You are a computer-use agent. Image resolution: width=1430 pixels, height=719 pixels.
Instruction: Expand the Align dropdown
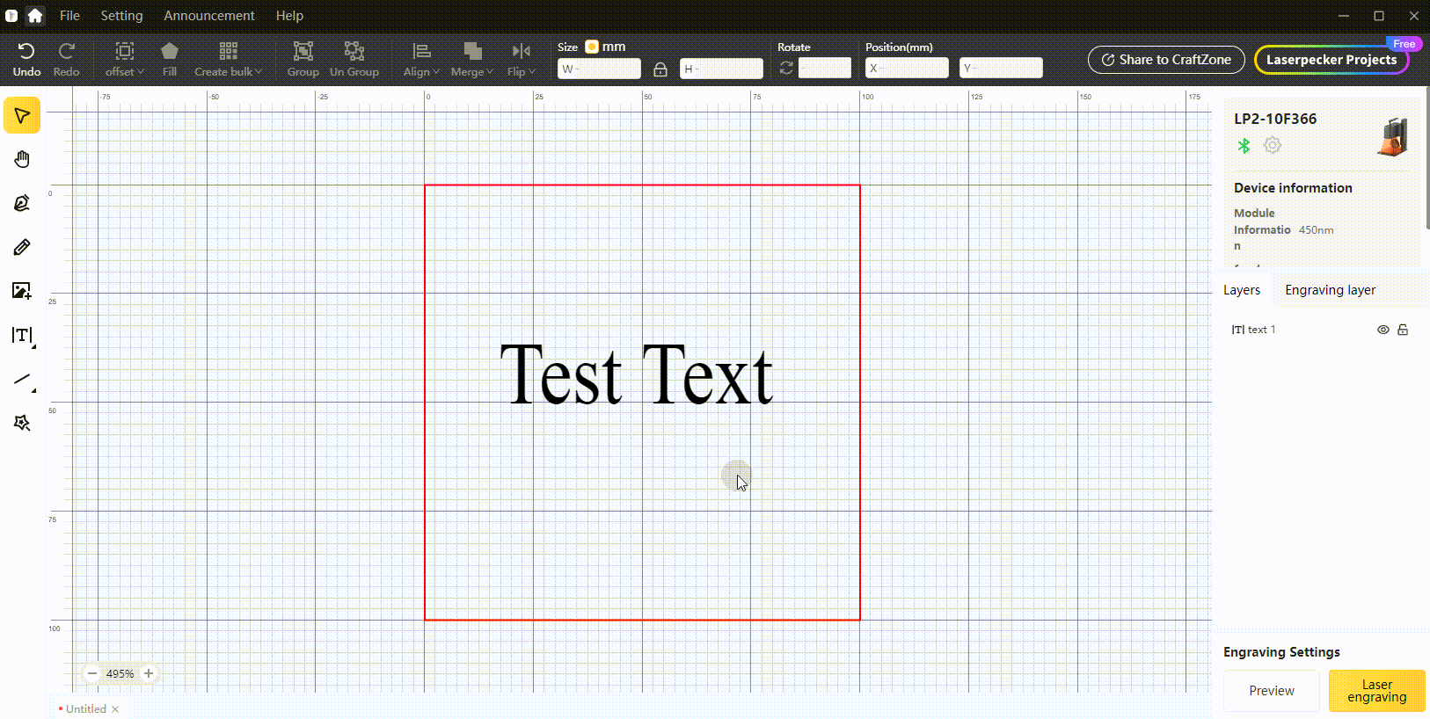pyautogui.click(x=421, y=60)
